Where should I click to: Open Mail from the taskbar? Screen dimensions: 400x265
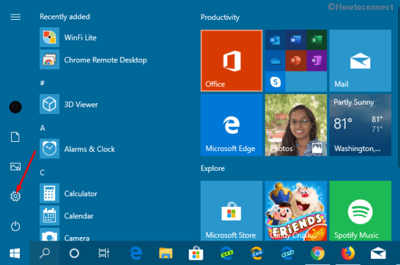coord(378,253)
